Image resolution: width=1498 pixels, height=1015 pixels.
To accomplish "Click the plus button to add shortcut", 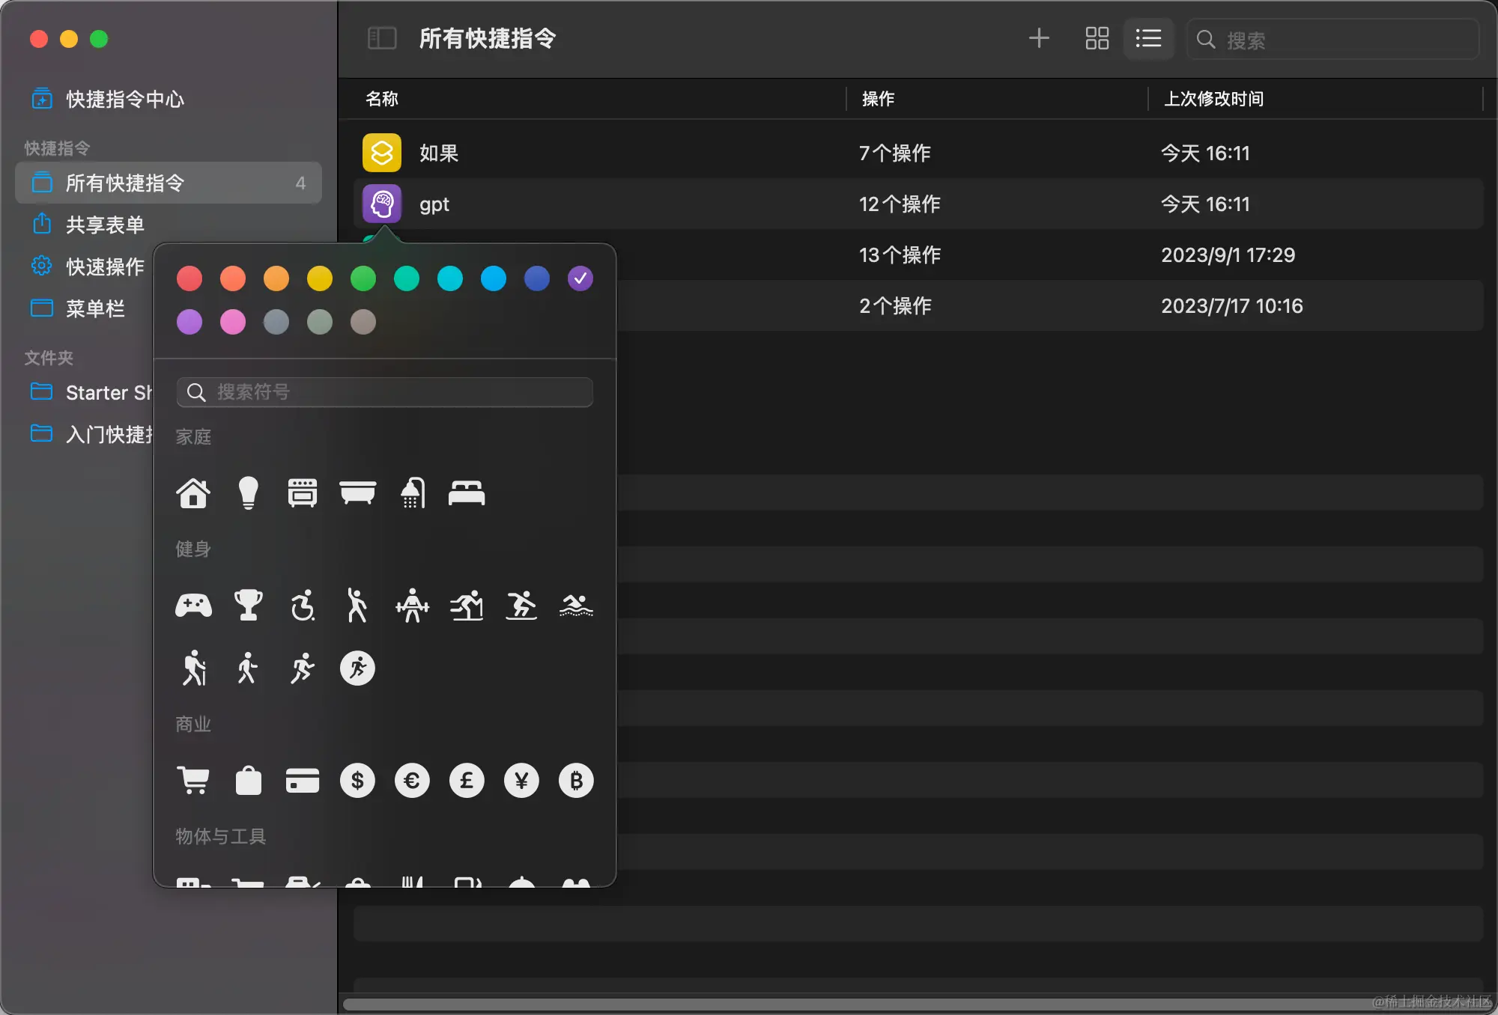I will (1039, 38).
